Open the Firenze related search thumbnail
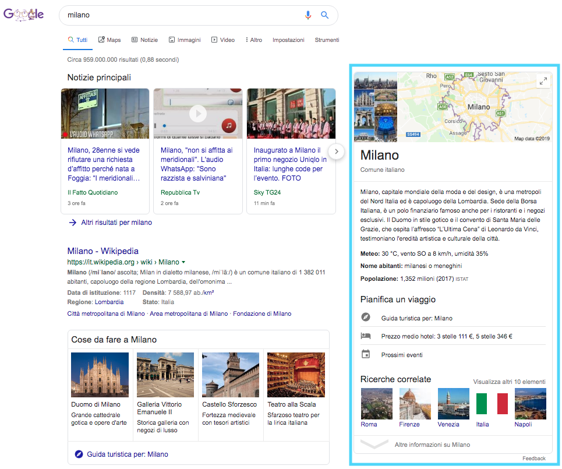 point(415,404)
